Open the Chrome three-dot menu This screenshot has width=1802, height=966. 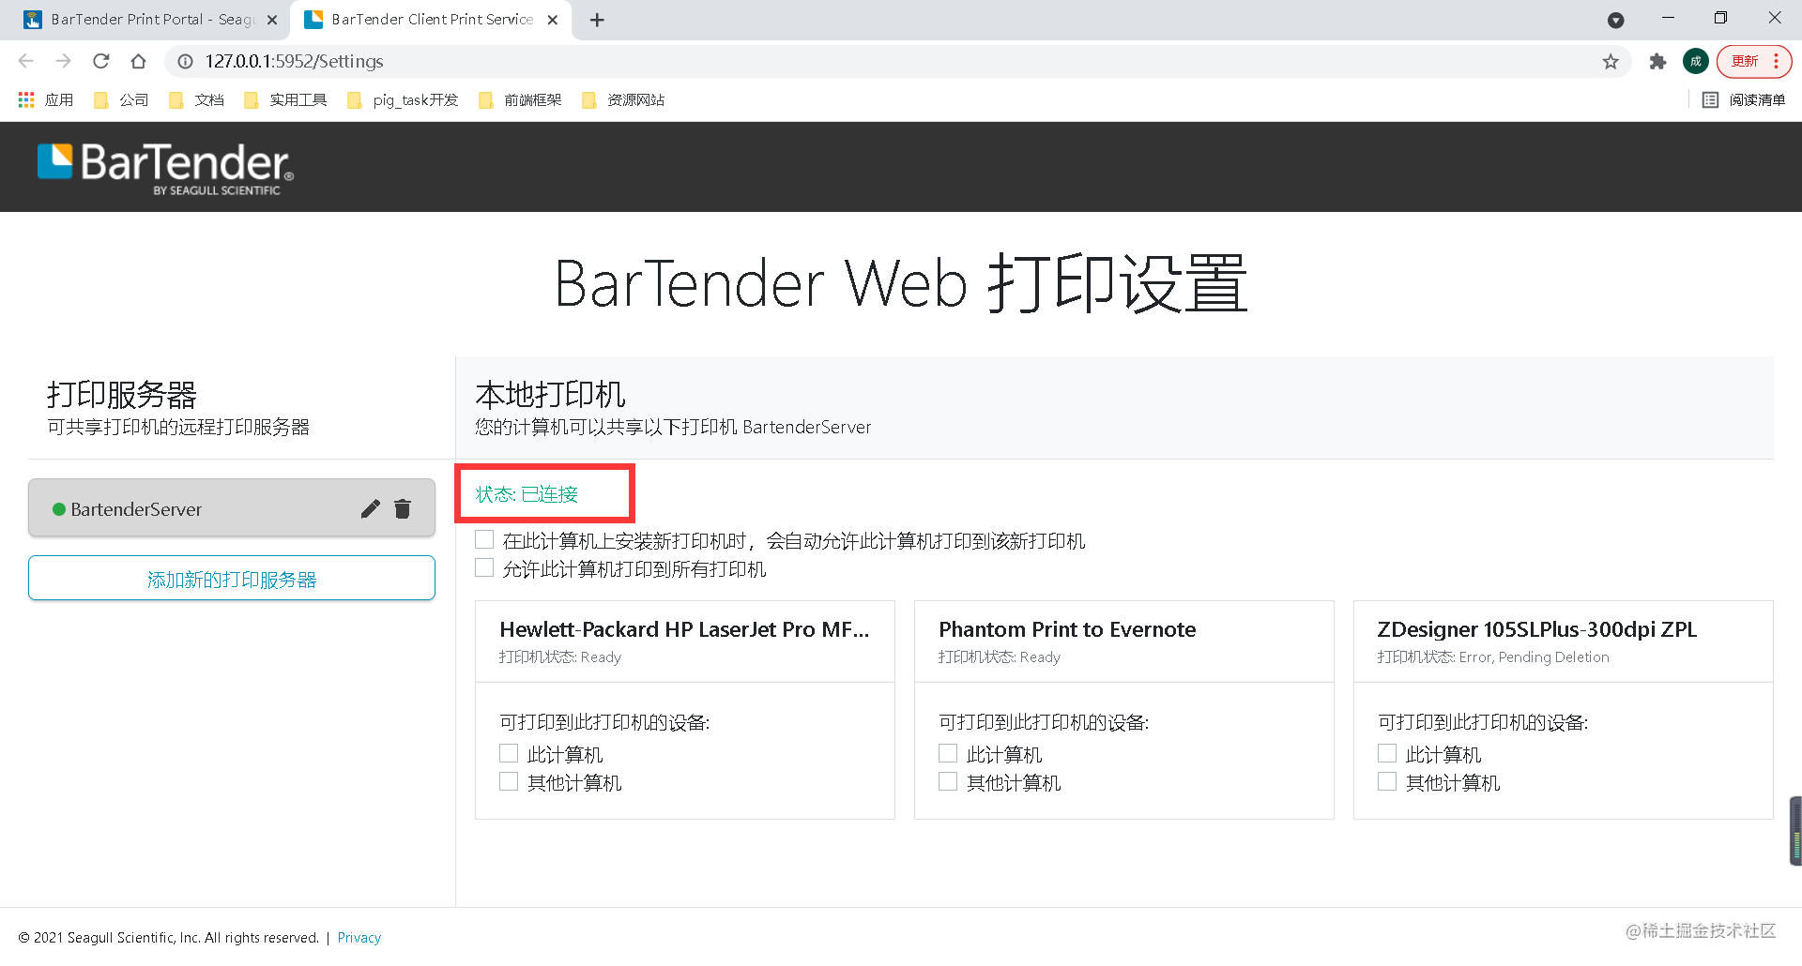click(1775, 61)
